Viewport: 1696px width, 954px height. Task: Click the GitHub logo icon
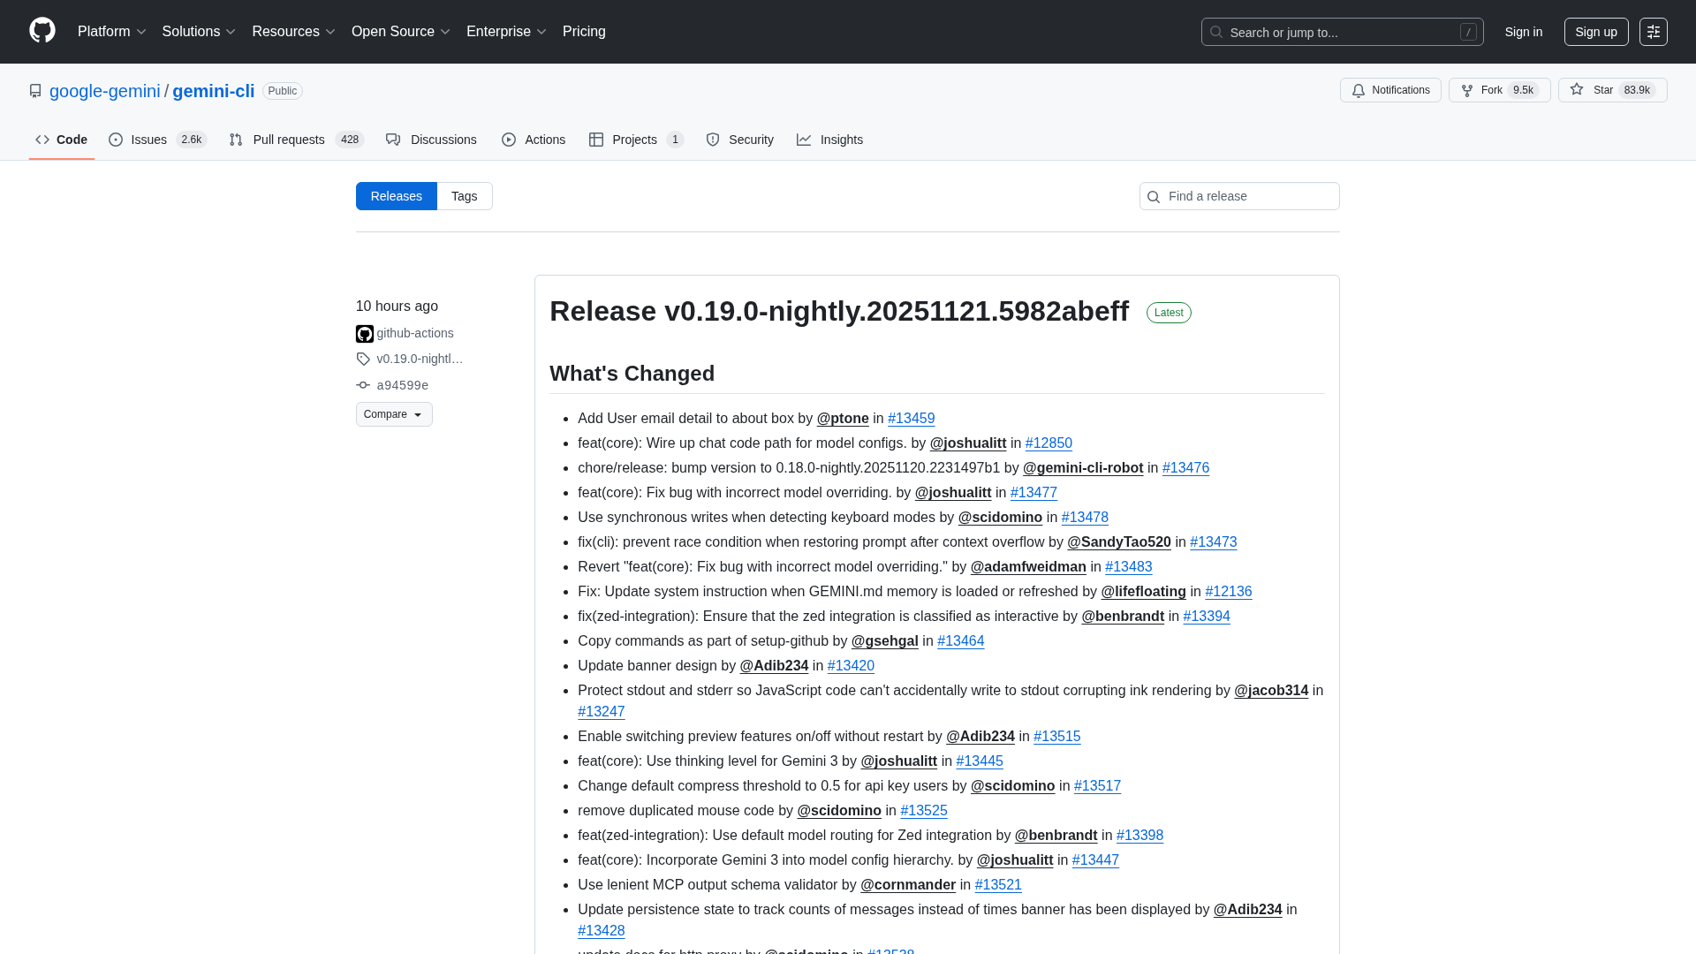42,31
